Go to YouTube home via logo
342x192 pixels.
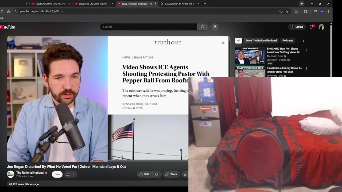click(7, 27)
